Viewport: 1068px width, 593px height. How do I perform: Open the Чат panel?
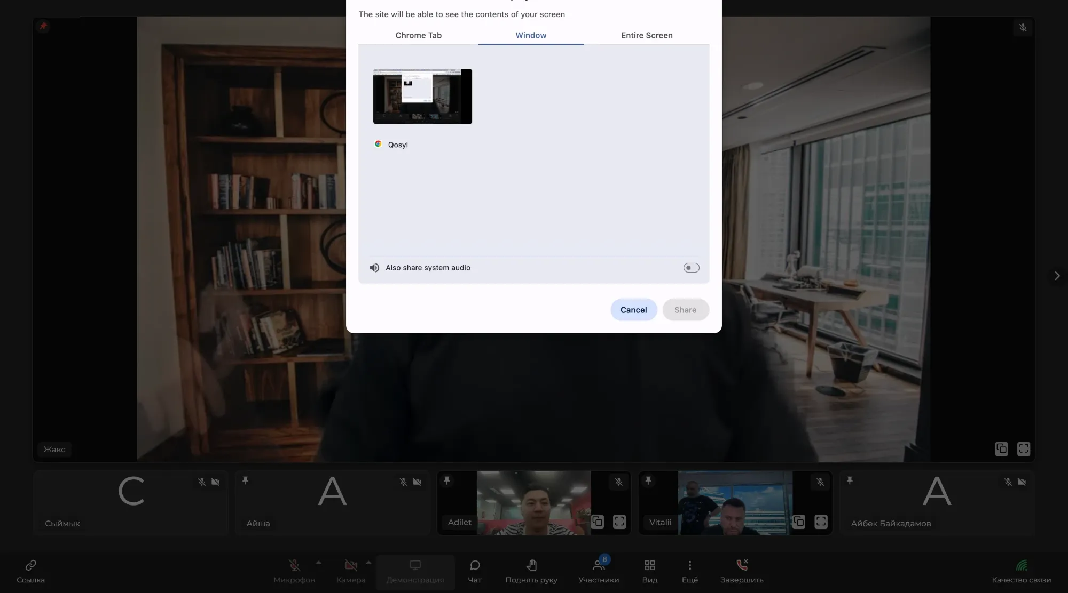pos(475,571)
